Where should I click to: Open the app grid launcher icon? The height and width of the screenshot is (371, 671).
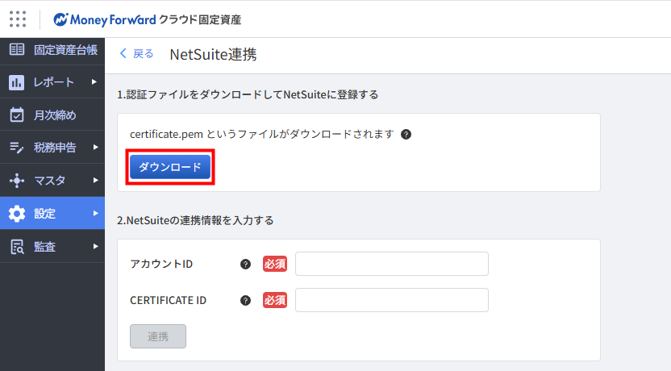click(x=18, y=19)
